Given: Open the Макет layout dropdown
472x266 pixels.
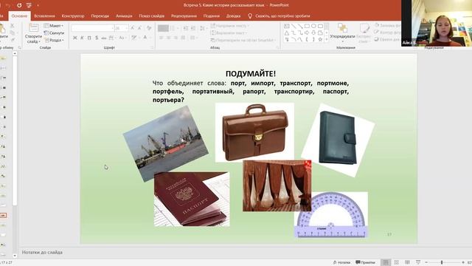Looking at the screenshot, I should (x=54, y=26).
